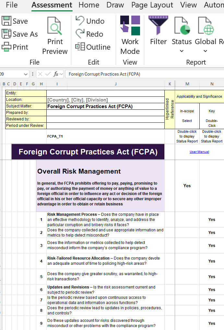Click the insert function fx button
This screenshot has width=224, height=330.
56,74
